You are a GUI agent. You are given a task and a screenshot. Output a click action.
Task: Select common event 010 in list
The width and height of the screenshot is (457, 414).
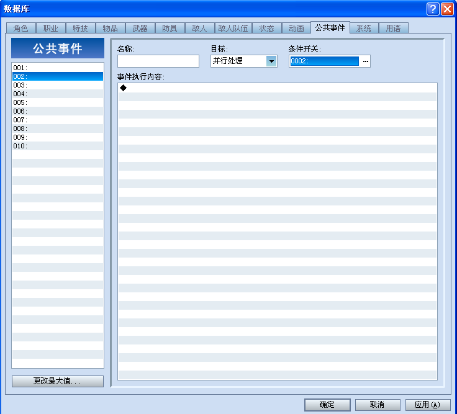point(58,146)
